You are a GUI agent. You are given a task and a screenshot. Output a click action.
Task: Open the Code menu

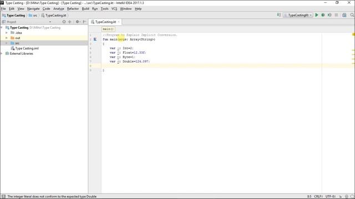click(x=46, y=9)
